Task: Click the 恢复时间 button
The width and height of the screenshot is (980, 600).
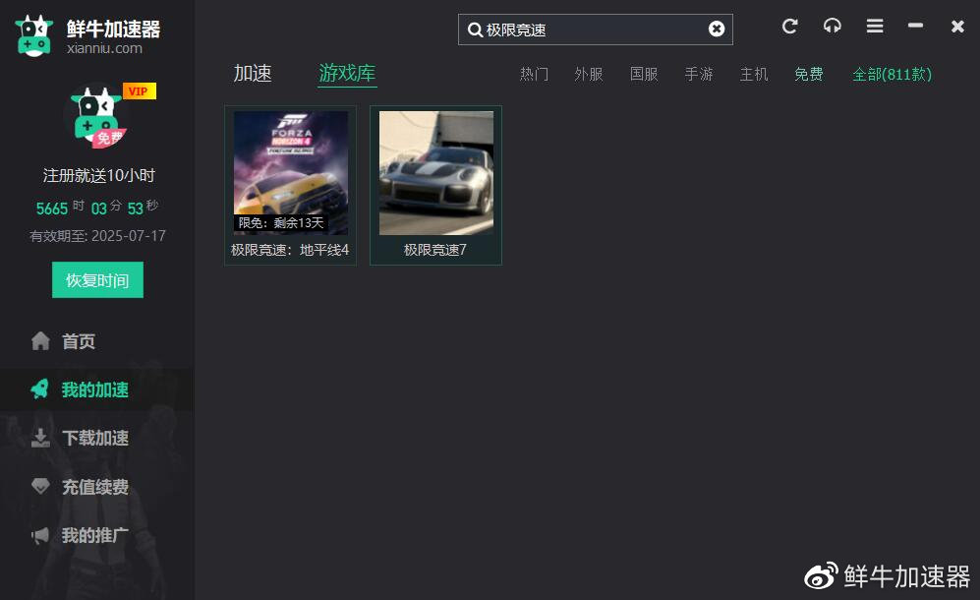Action: (97, 279)
